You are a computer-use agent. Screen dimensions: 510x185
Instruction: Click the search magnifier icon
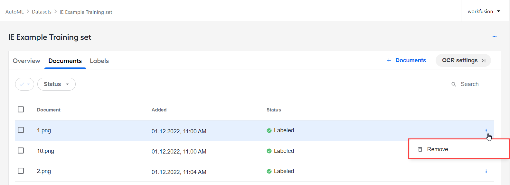[x=454, y=84]
